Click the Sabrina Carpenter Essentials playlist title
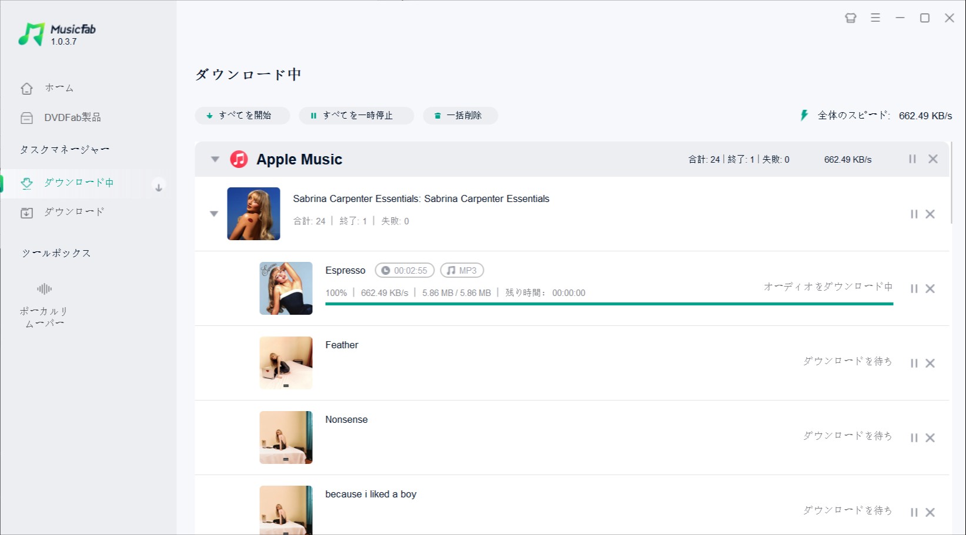Screen dimensions: 966x535 pyautogui.click(x=421, y=199)
